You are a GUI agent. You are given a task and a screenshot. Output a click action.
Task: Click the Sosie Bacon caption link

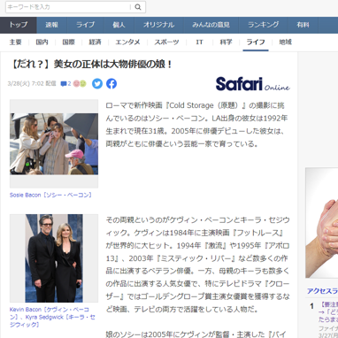[50, 195]
